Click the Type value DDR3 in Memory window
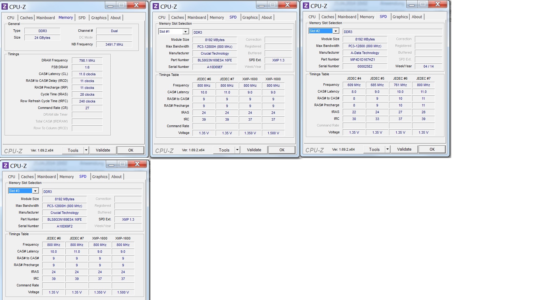 click(x=42, y=31)
